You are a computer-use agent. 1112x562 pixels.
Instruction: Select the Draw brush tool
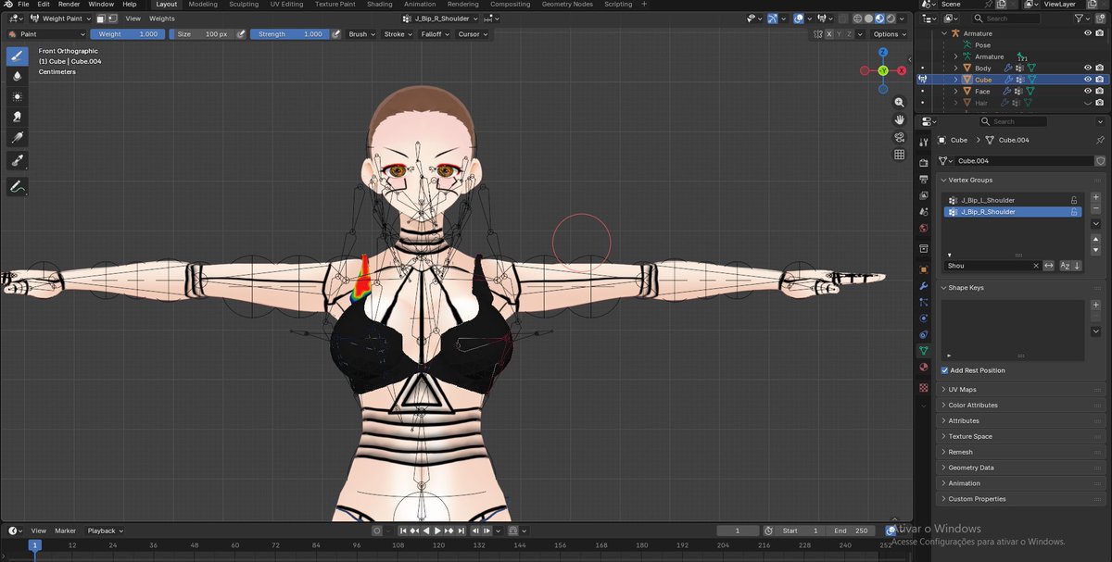click(x=17, y=56)
